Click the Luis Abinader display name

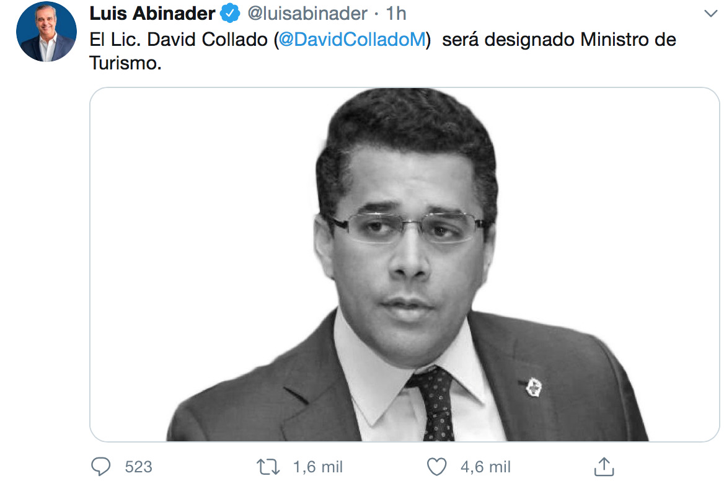pos(152,14)
